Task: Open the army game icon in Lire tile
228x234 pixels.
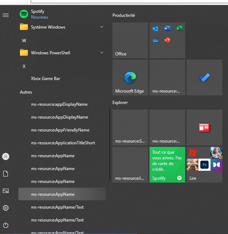Action: click(x=192, y=165)
